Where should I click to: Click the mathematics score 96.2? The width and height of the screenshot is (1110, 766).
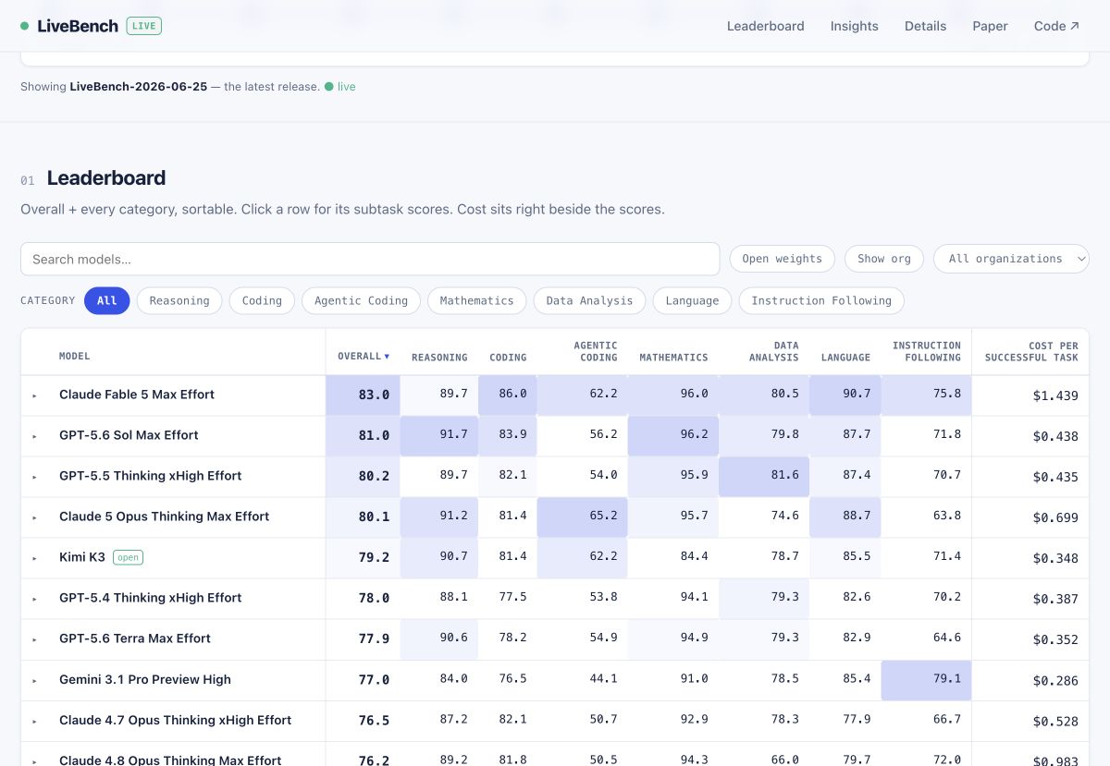tap(694, 434)
